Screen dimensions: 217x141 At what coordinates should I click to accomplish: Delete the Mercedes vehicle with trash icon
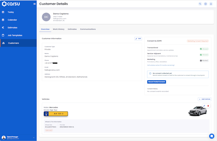(x=208, y=106)
